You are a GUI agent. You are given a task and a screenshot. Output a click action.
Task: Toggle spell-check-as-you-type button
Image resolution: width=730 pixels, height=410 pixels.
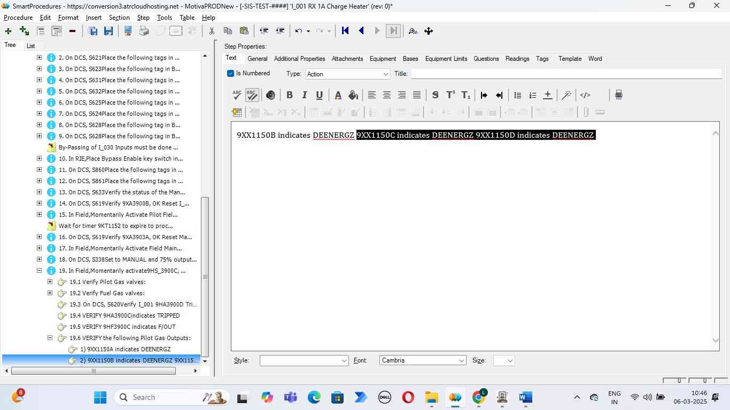tap(252, 95)
